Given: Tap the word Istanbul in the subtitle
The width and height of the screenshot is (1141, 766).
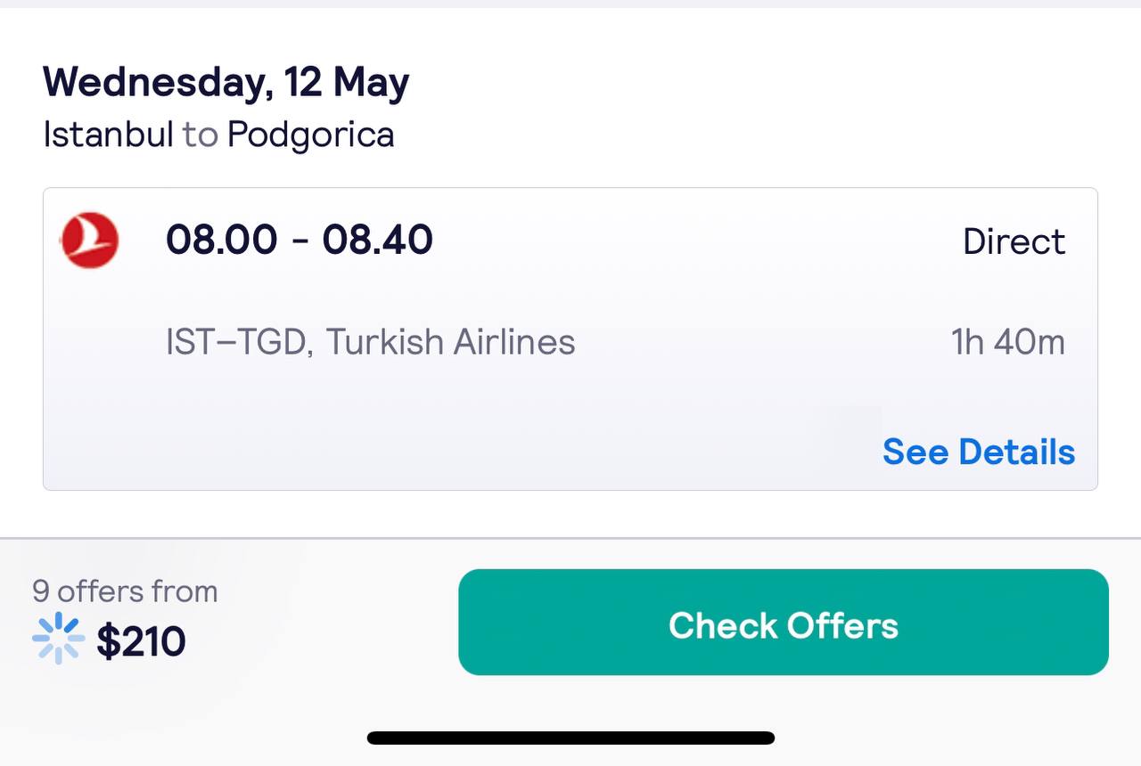Looking at the screenshot, I should [108, 134].
